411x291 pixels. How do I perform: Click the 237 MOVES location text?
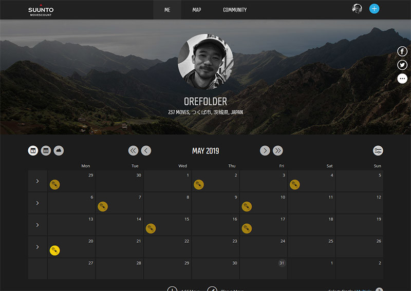[x=206, y=112]
